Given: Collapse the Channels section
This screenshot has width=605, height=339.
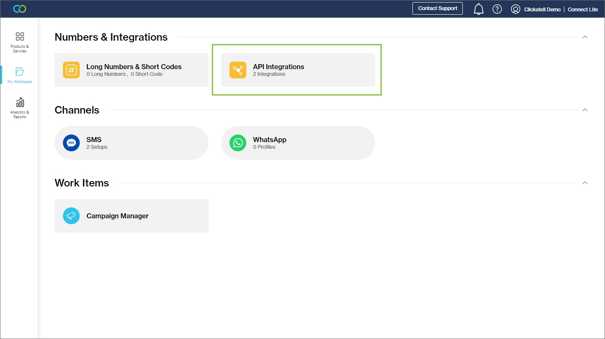Looking at the screenshot, I should 585,110.
